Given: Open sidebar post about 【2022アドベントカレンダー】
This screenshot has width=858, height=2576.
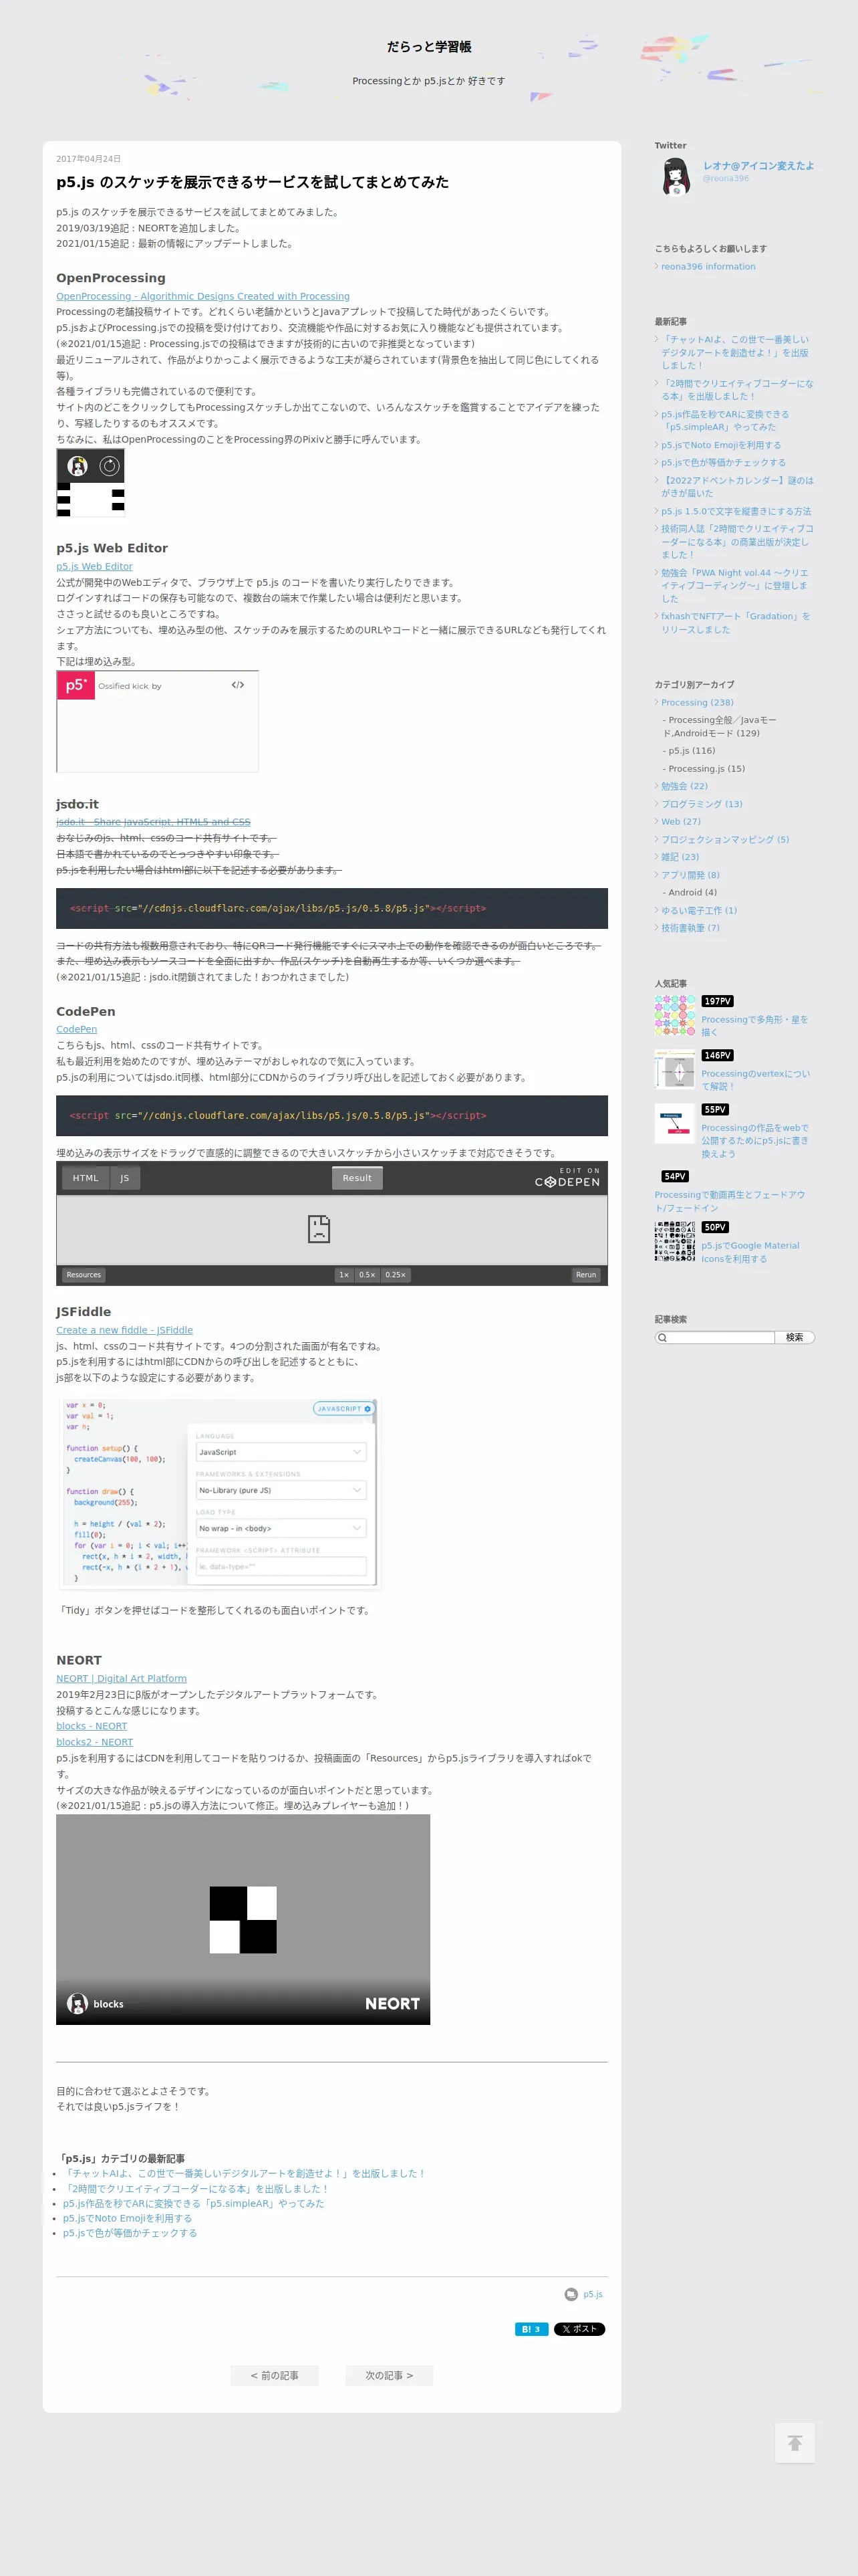Looking at the screenshot, I should click(737, 487).
